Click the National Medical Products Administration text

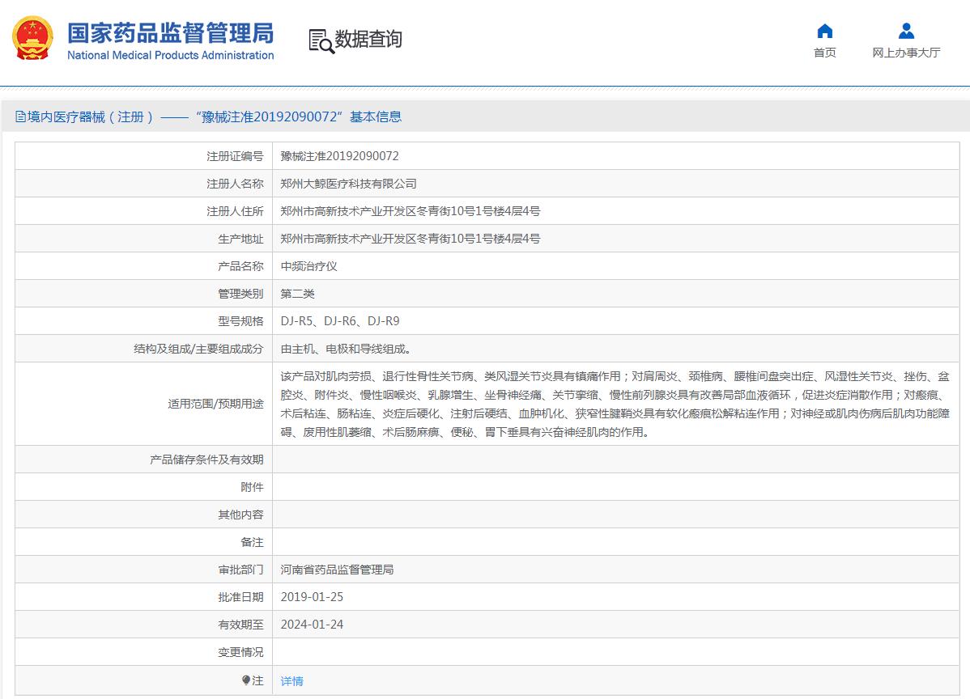coord(170,55)
